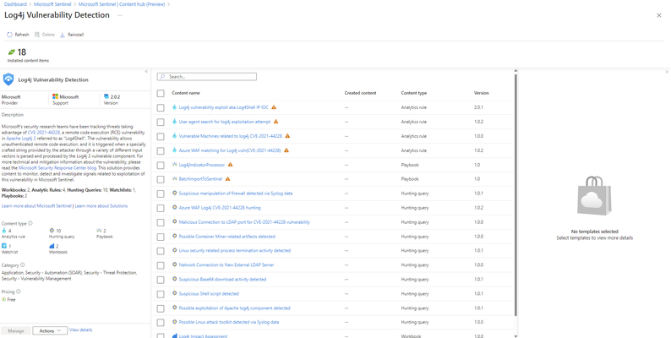Check the Log4j vulnerability exploit Log4Shell IP IOC row
671x338 pixels.
pyautogui.click(x=161, y=108)
